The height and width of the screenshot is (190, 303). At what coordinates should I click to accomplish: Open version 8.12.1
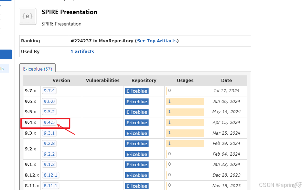[51, 175]
